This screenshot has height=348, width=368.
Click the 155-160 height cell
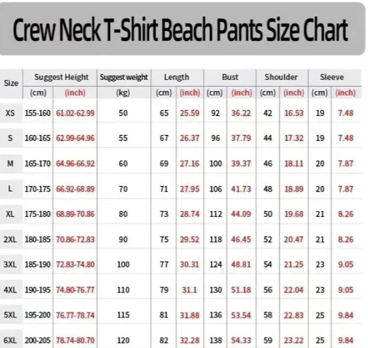click(37, 113)
